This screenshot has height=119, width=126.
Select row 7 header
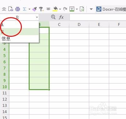click(4, 68)
